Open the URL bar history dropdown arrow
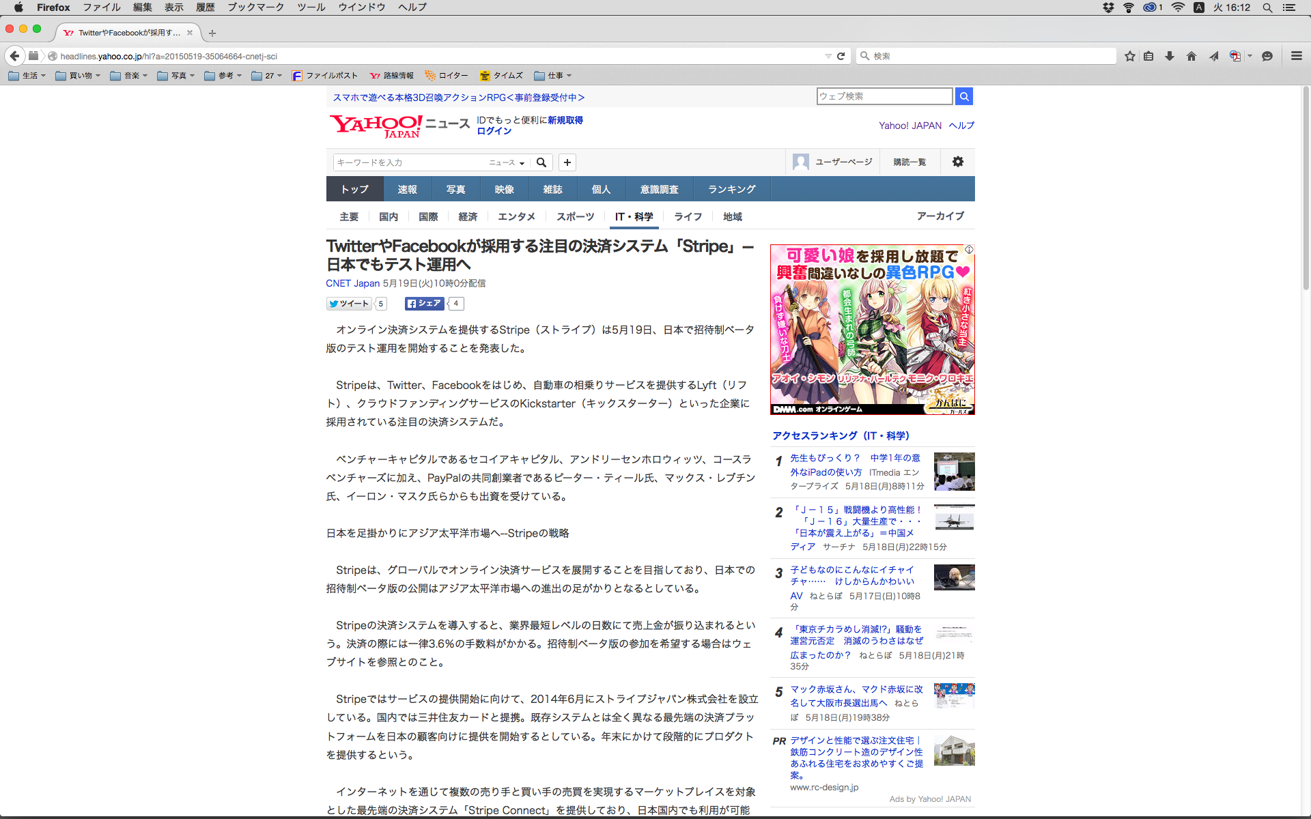 (828, 56)
